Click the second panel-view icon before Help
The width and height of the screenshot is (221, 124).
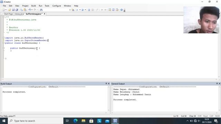(113, 10)
